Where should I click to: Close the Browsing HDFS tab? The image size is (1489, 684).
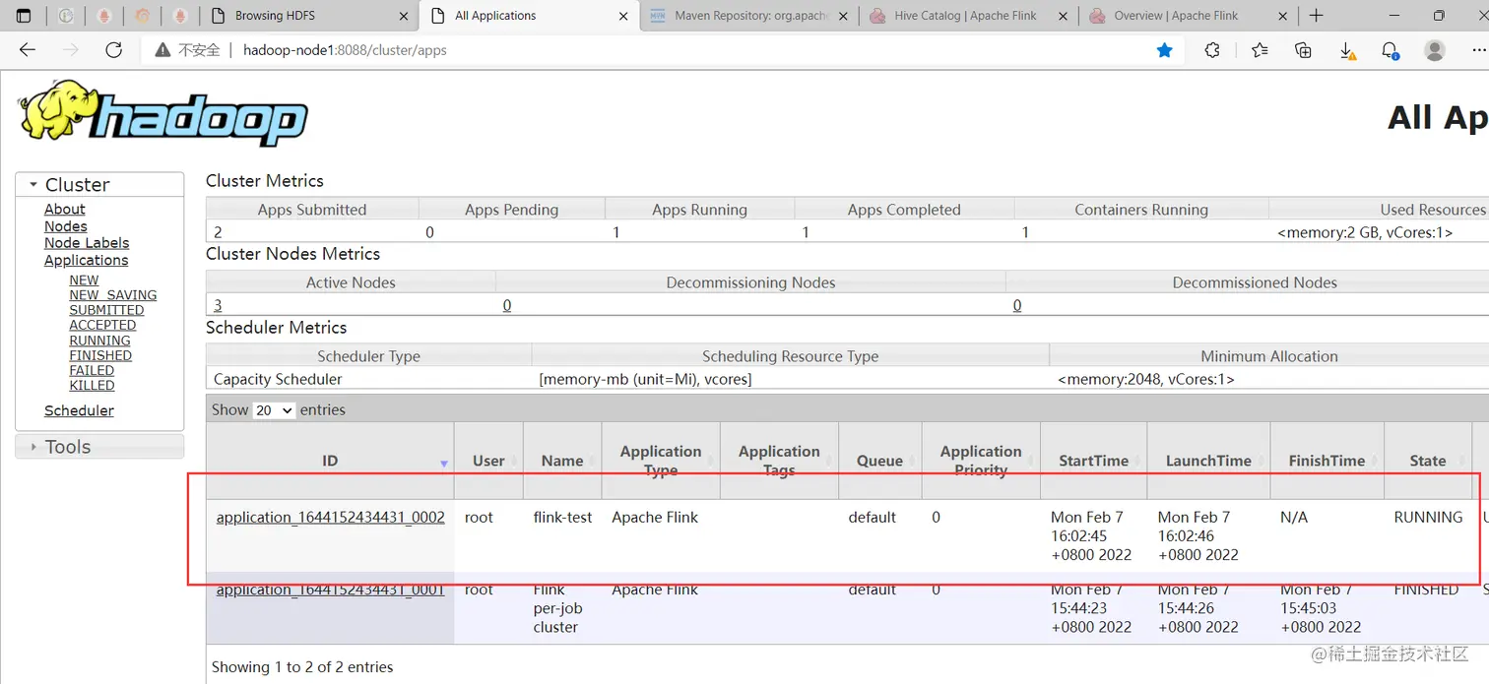[x=404, y=16]
